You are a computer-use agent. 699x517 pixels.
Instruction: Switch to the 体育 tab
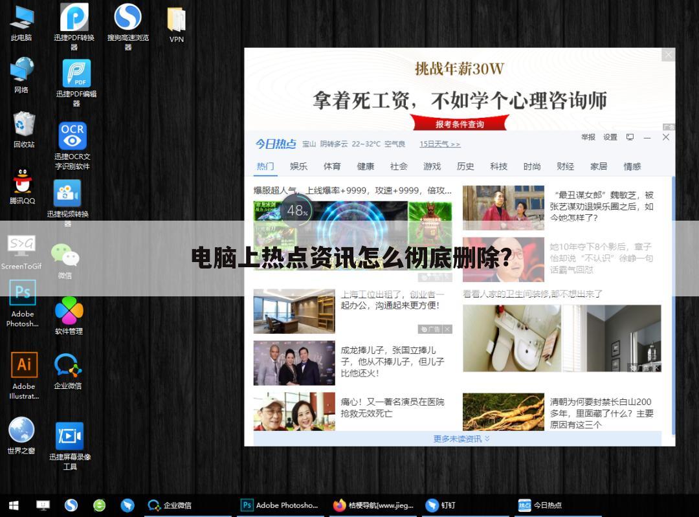tap(332, 166)
